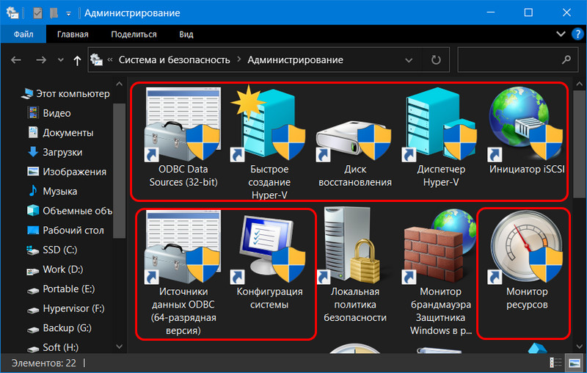The height and width of the screenshot is (373, 587).
Task: Open Quick Access Toolbar customize dropdown
Action: (68, 13)
